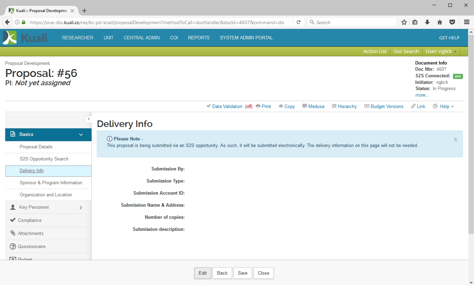Screen dimensions: 474x285
Task: Open Medusa view from the toolbar
Action: [313, 106]
